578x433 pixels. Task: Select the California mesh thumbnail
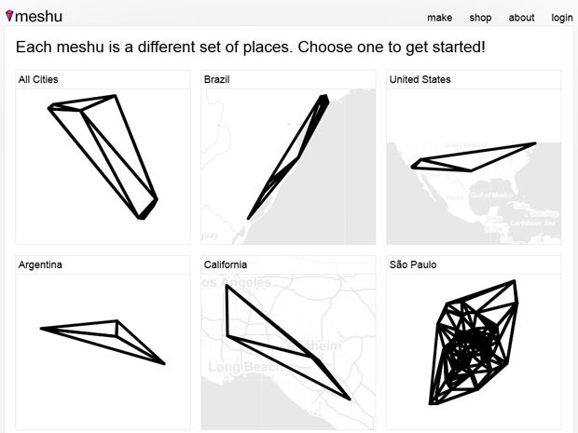pyautogui.click(x=288, y=350)
